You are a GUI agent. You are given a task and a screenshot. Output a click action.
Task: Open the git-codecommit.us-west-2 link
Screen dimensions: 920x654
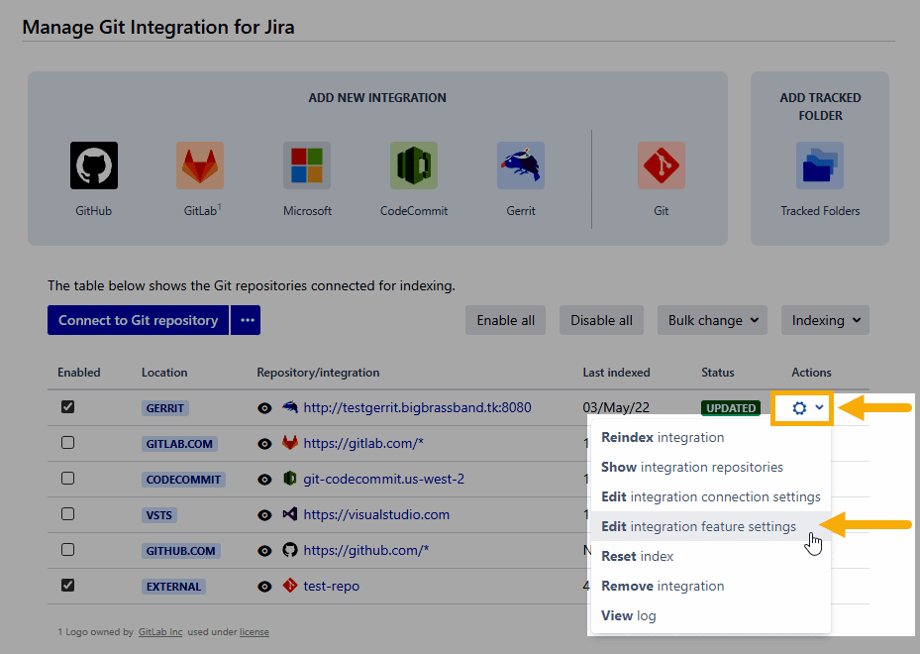coord(383,479)
